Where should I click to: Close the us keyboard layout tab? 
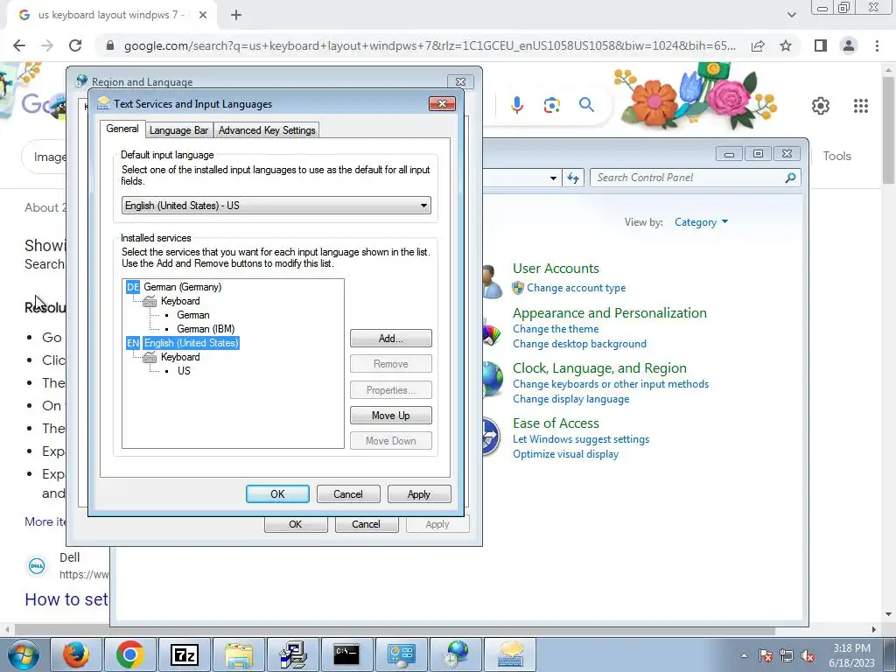(203, 15)
